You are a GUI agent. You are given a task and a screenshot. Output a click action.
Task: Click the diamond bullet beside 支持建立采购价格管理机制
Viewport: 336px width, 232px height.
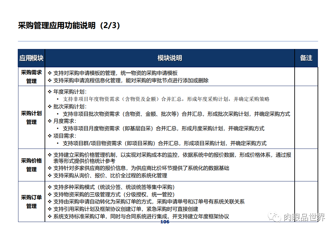click(49, 154)
